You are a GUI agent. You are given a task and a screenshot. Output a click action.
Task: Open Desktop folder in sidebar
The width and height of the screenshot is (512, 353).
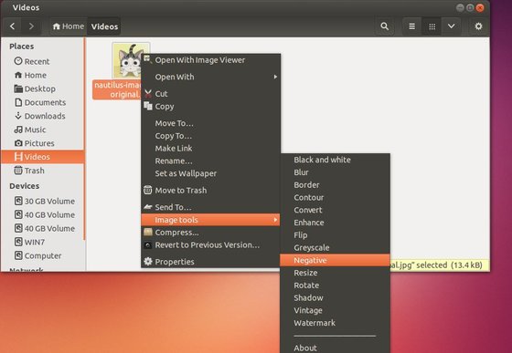[42, 88]
